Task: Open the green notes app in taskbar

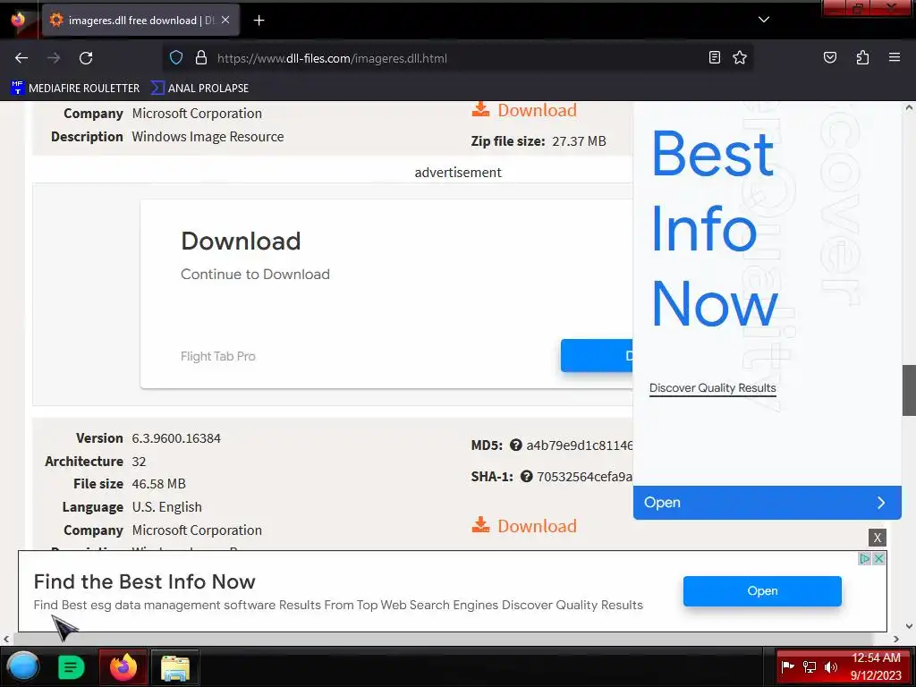Action: tap(72, 667)
